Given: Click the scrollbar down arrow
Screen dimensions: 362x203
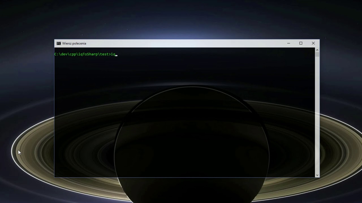Looking at the screenshot, I should [x=317, y=175].
